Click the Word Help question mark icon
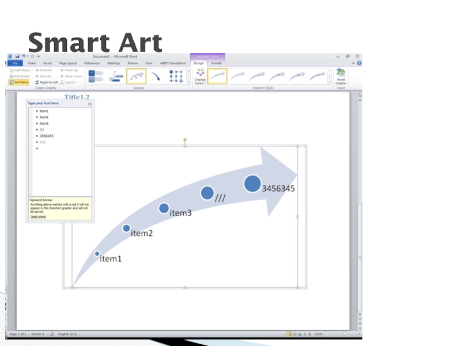 click(359, 63)
